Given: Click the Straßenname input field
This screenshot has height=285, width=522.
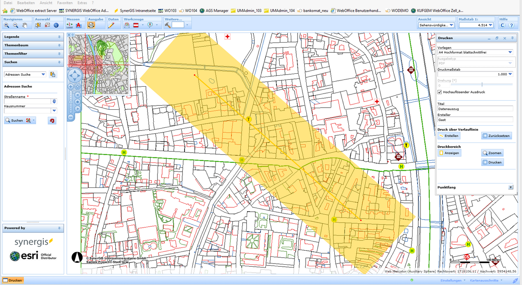Looking at the screenshot, I should (27, 102).
